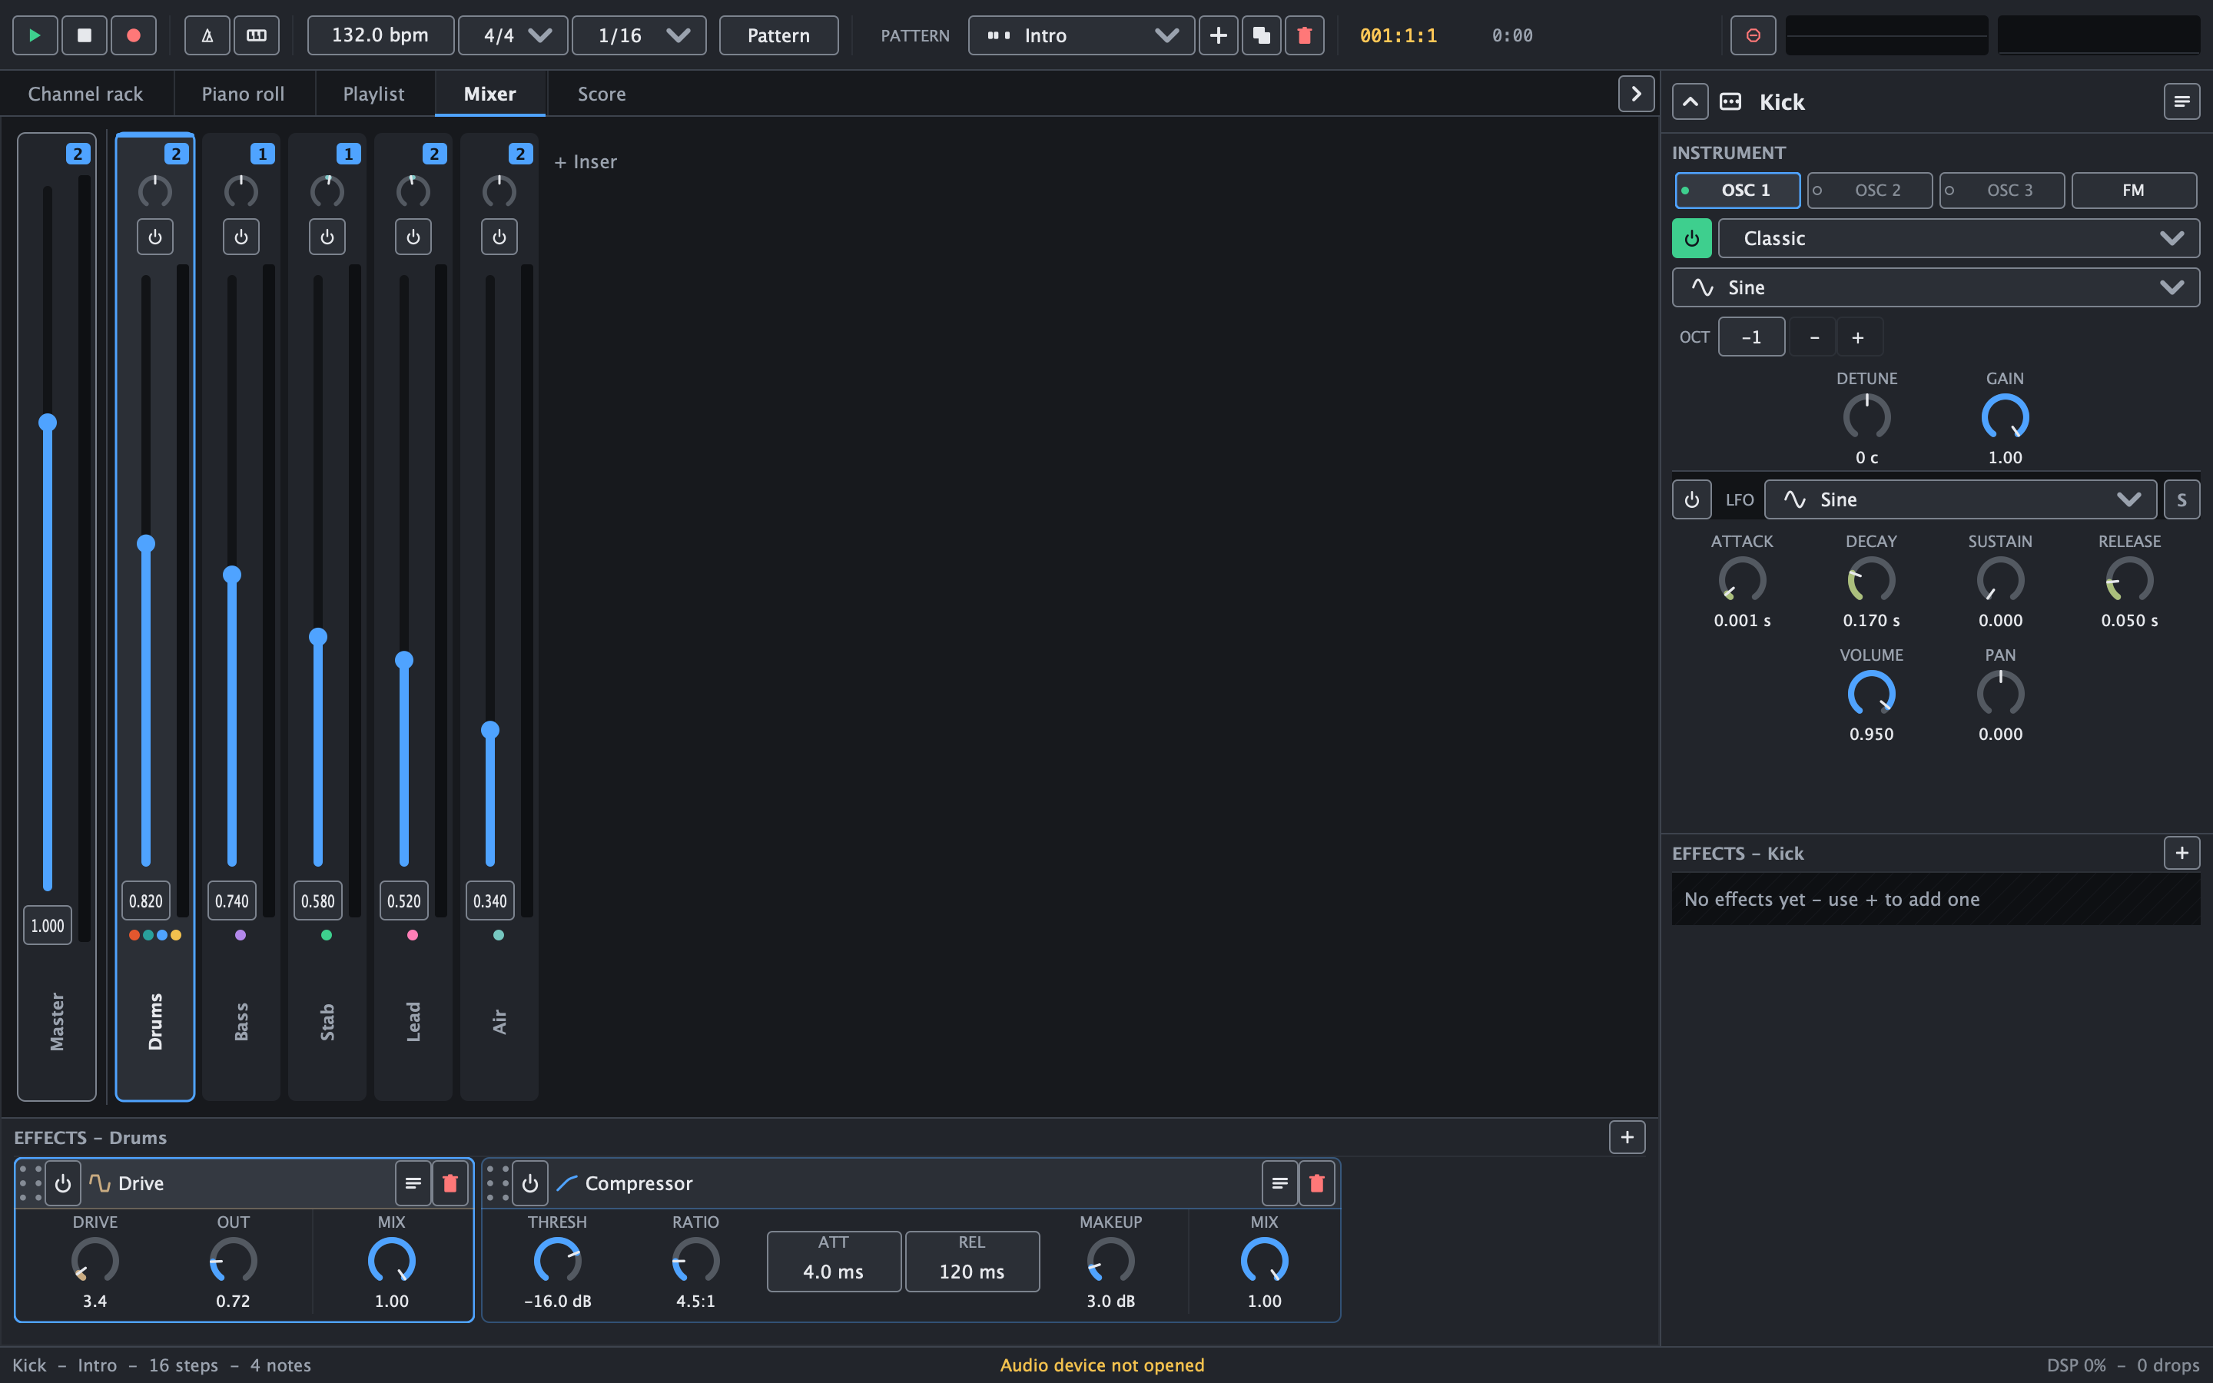
Task: Switch to the Playlist tab
Action: (x=374, y=93)
